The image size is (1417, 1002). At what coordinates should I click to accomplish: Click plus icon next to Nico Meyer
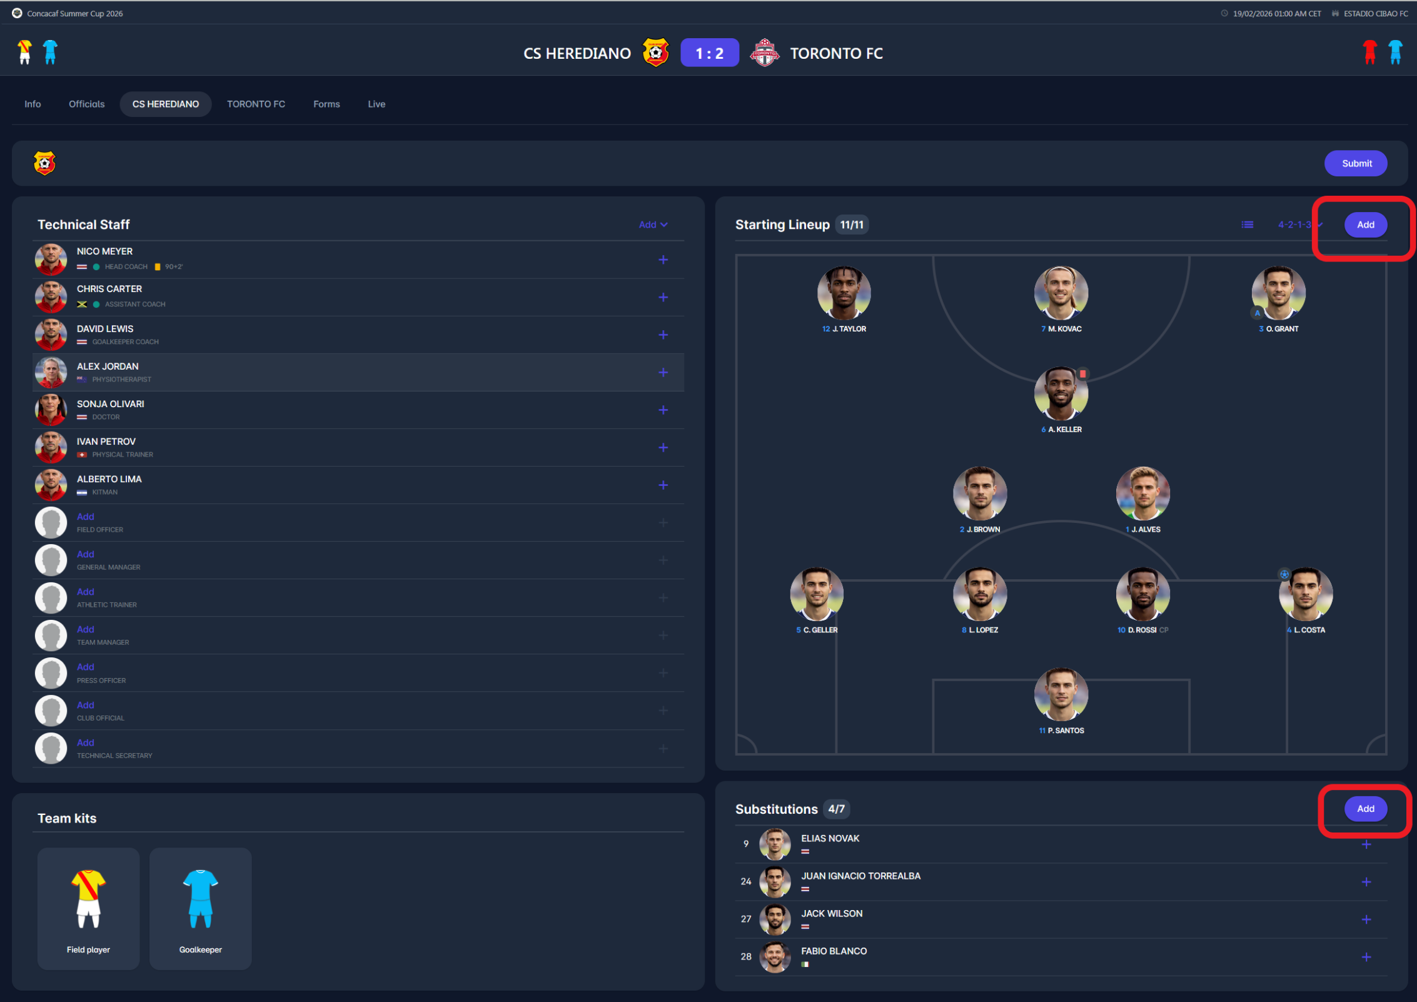pyautogui.click(x=663, y=260)
